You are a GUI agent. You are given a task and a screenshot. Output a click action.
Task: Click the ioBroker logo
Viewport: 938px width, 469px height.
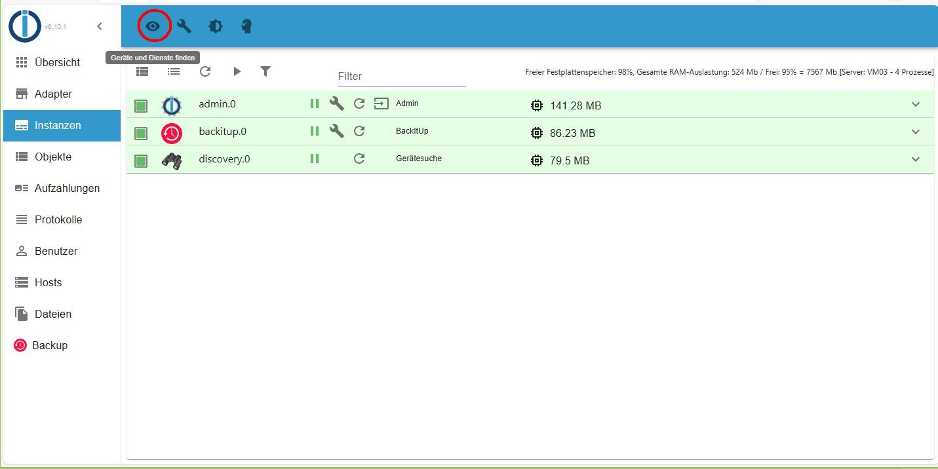[25, 26]
